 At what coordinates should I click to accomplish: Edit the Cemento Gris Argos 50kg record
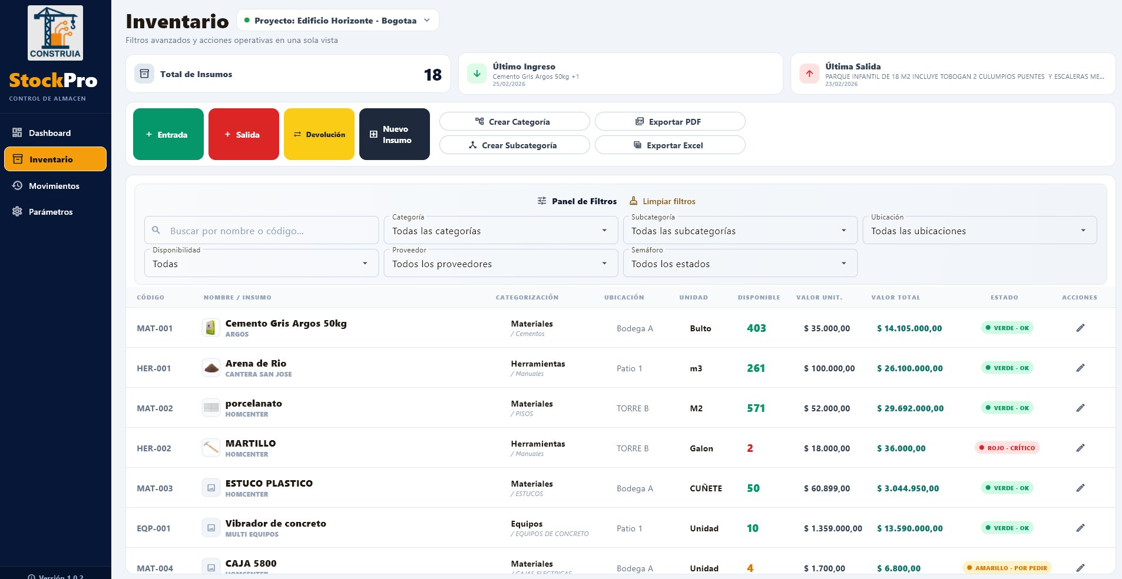(1081, 328)
